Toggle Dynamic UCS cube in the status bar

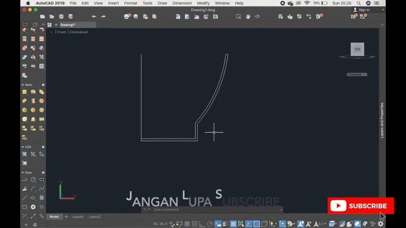click(265, 224)
